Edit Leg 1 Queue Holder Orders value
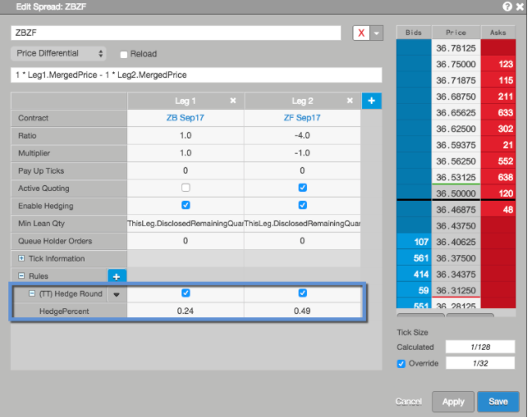Viewport: 528px width, 417px height. [185, 241]
